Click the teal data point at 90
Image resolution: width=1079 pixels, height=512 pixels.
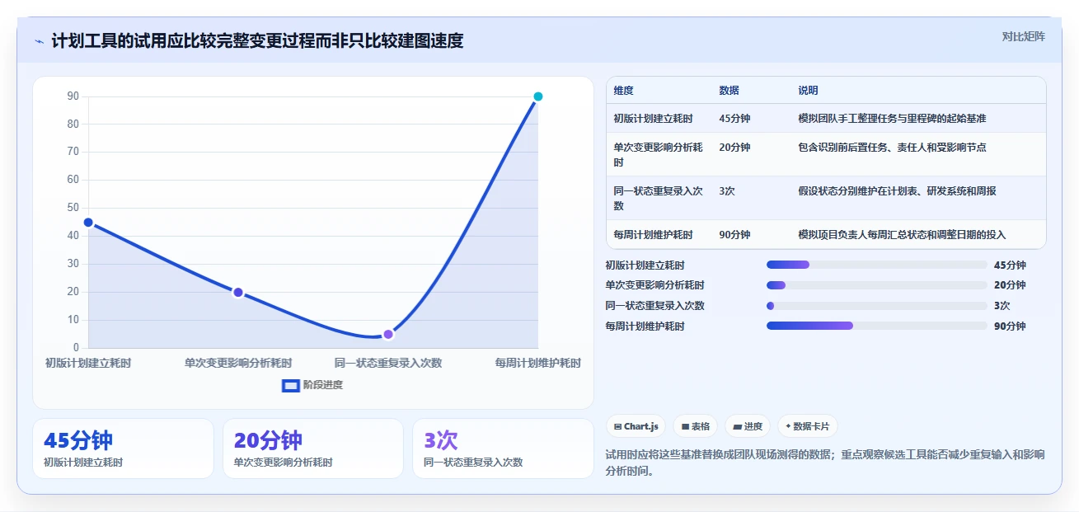(x=538, y=96)
